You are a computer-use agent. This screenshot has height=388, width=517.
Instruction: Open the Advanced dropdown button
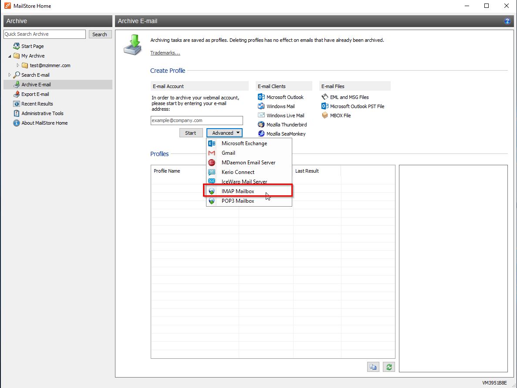point(224,133)
